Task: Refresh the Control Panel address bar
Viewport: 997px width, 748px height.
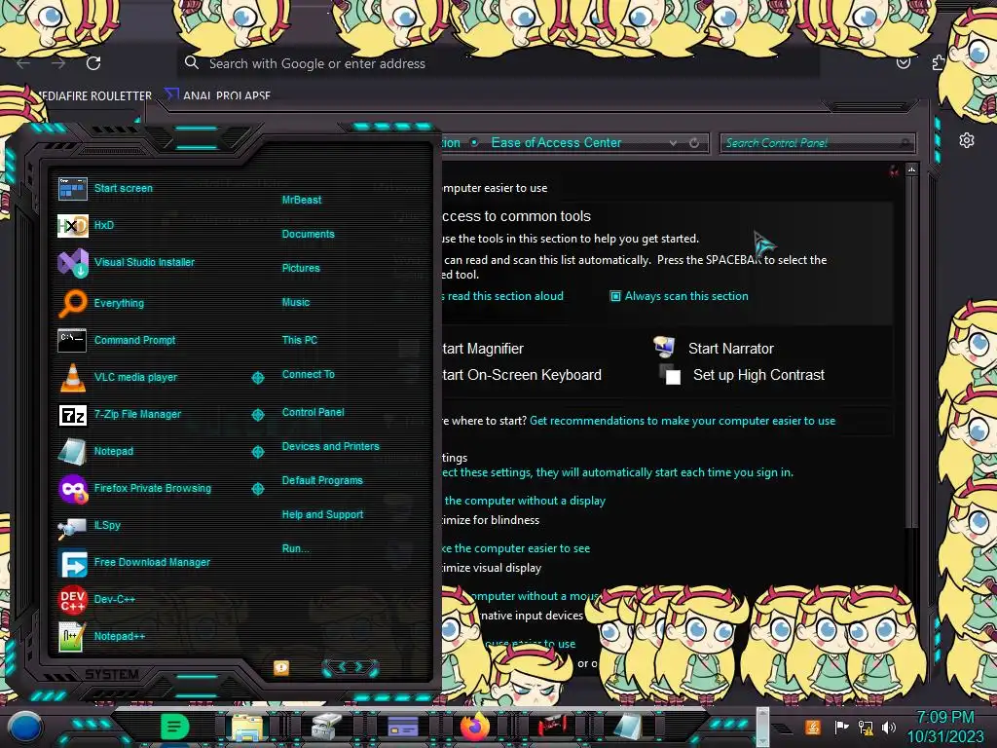Action: coord(694,143)
